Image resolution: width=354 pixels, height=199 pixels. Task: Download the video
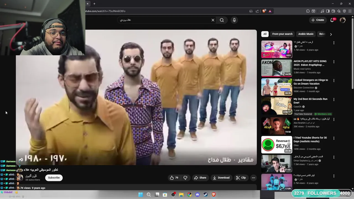click(x=221, y=178)
